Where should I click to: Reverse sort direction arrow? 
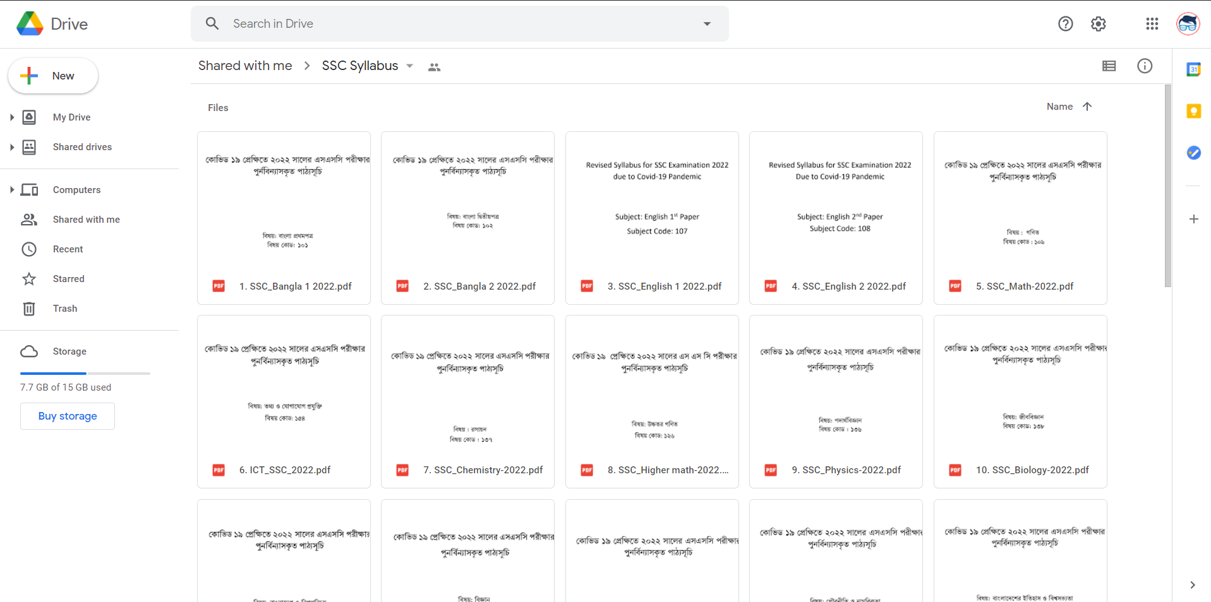point(1087,107)
